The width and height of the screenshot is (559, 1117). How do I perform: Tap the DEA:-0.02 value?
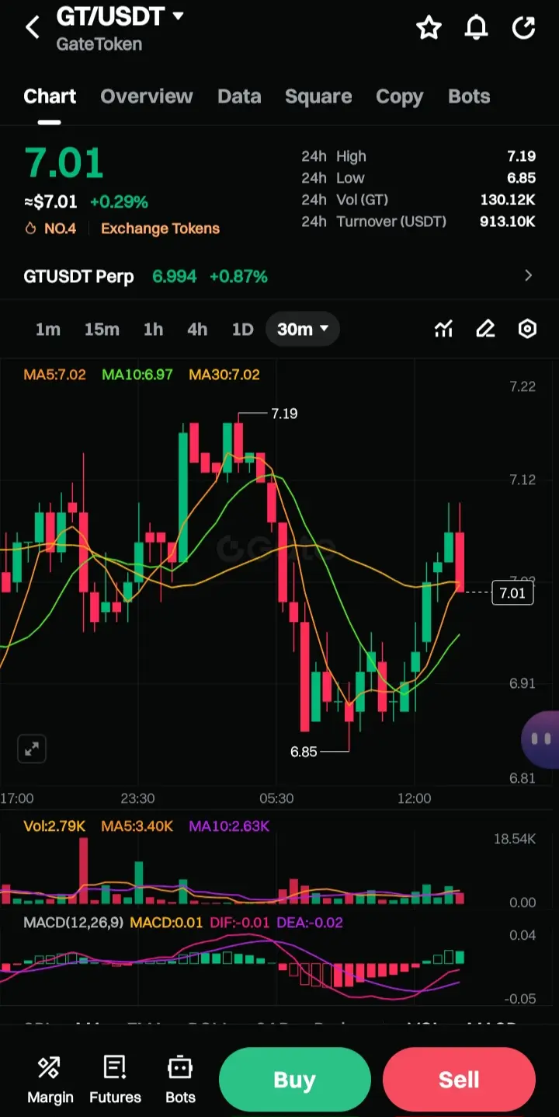[x=310, y=923]
